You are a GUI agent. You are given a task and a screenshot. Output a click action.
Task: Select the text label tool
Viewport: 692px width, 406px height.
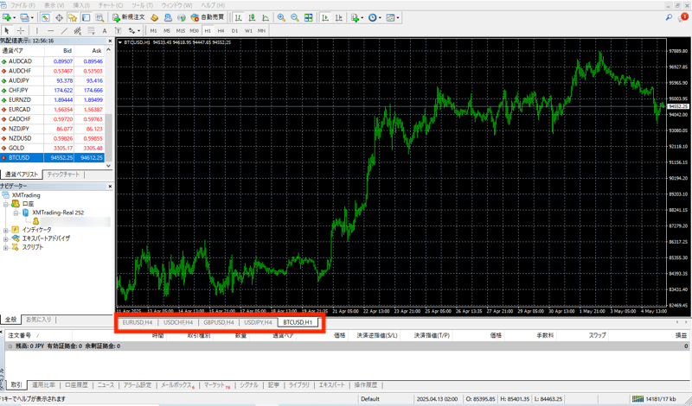119,30
